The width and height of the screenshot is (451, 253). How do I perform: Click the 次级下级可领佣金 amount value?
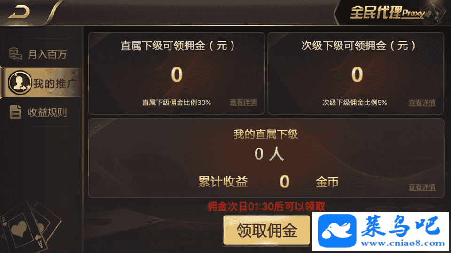point(357,74)
